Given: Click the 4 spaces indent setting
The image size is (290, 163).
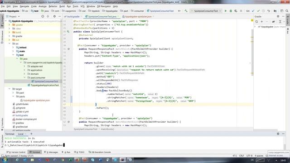Looking at the screenshot, I should tap(259, 156).
